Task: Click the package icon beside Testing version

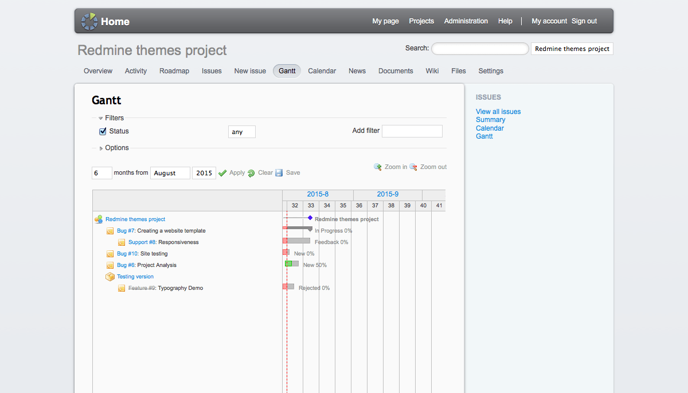Action: [110, 277]
